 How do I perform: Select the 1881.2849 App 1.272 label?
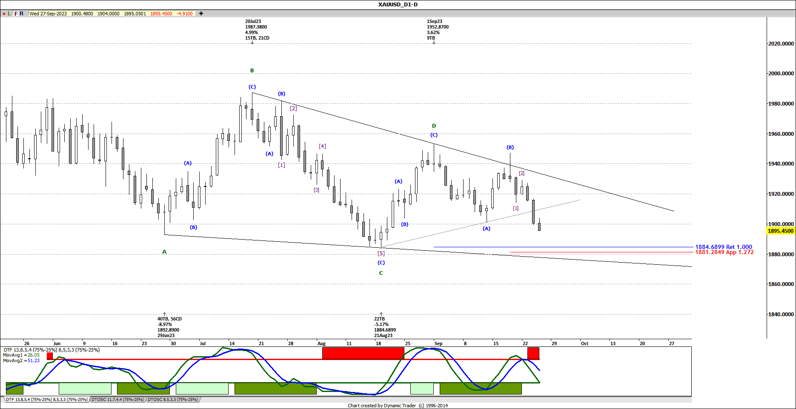point(724,252)
